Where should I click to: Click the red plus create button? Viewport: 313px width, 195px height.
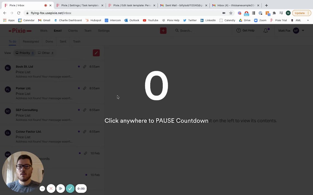163,30
